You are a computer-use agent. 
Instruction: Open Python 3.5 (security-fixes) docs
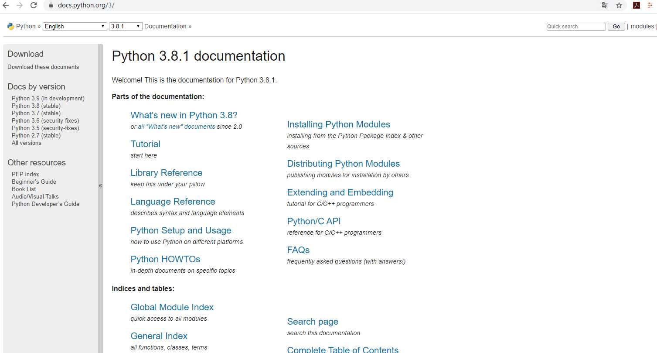(x=45, y=128)
